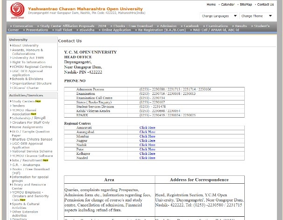Open NAD Cell / APAAR-id, ABC-id
Screen dimensions: 283x220
coord(216,30)
